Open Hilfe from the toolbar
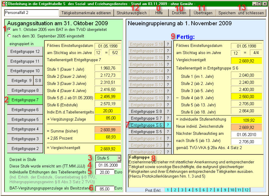This screenshot has width=269, height=196. [159, 13]
